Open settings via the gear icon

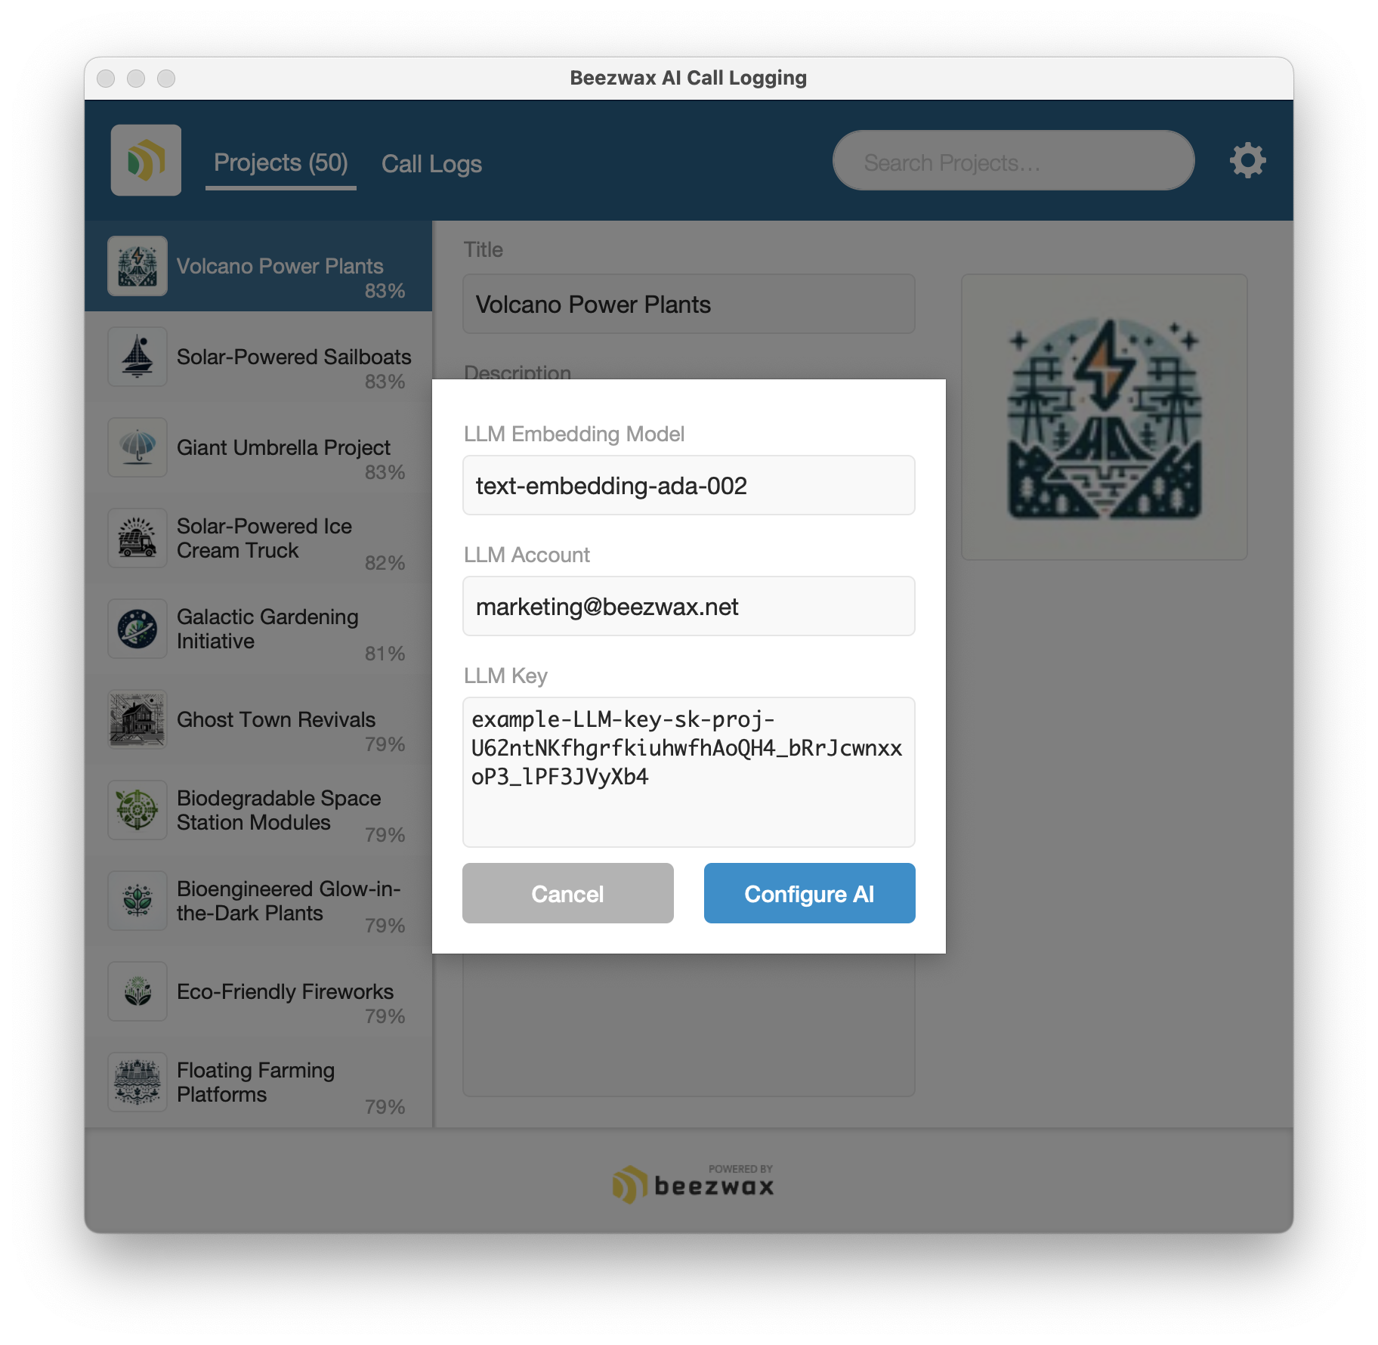(x=1247, y=160)
